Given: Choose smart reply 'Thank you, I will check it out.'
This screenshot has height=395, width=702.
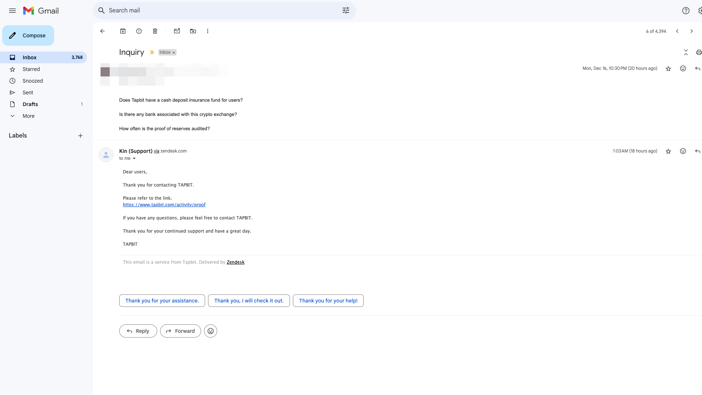Looking at the screenshot, I should tap(249, 301).
